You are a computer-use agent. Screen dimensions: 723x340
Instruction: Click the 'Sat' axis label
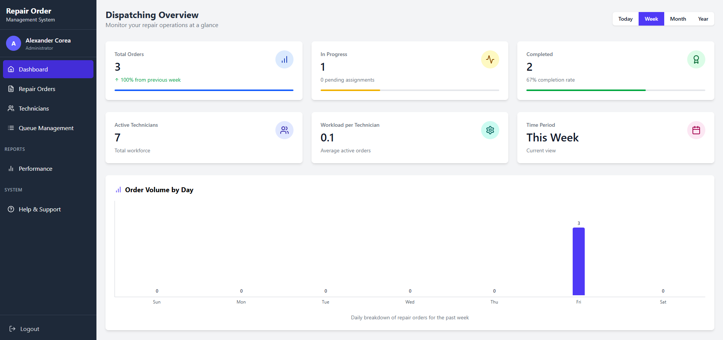point(663,302)
